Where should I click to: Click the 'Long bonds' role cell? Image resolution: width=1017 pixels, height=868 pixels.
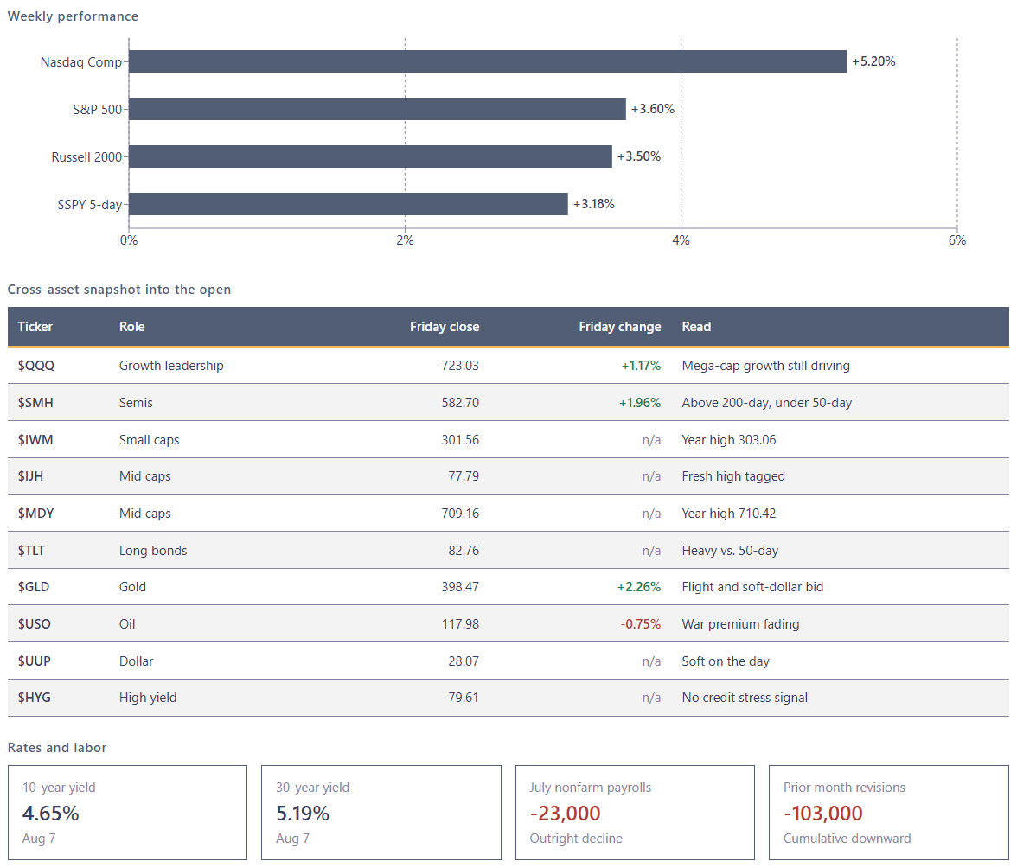(152, 551)
